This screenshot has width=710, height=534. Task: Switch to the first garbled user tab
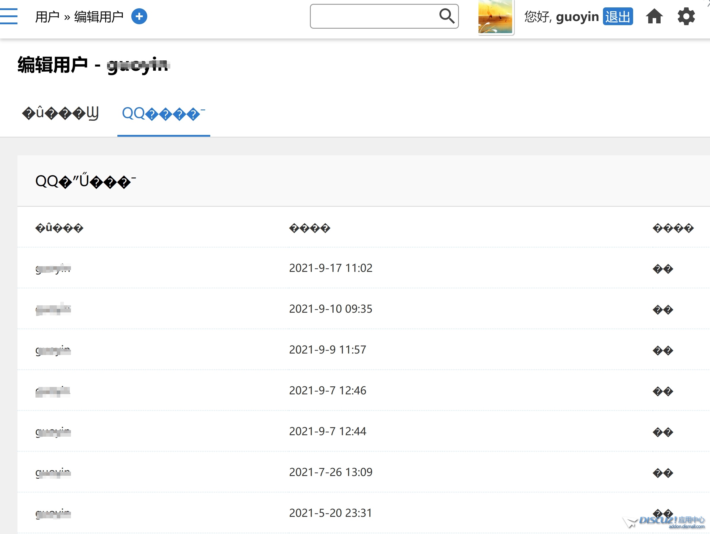[60, 113]
